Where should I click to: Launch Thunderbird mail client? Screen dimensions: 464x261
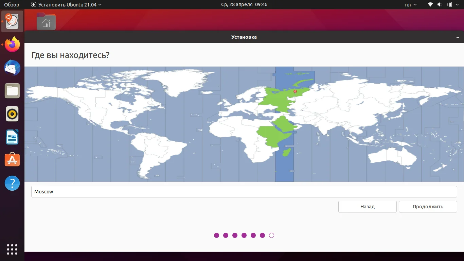point(12,68)
